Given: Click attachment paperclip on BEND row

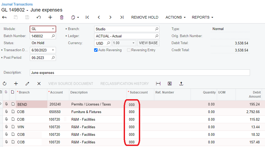Looking at the screenshot, I should point(6,104).
